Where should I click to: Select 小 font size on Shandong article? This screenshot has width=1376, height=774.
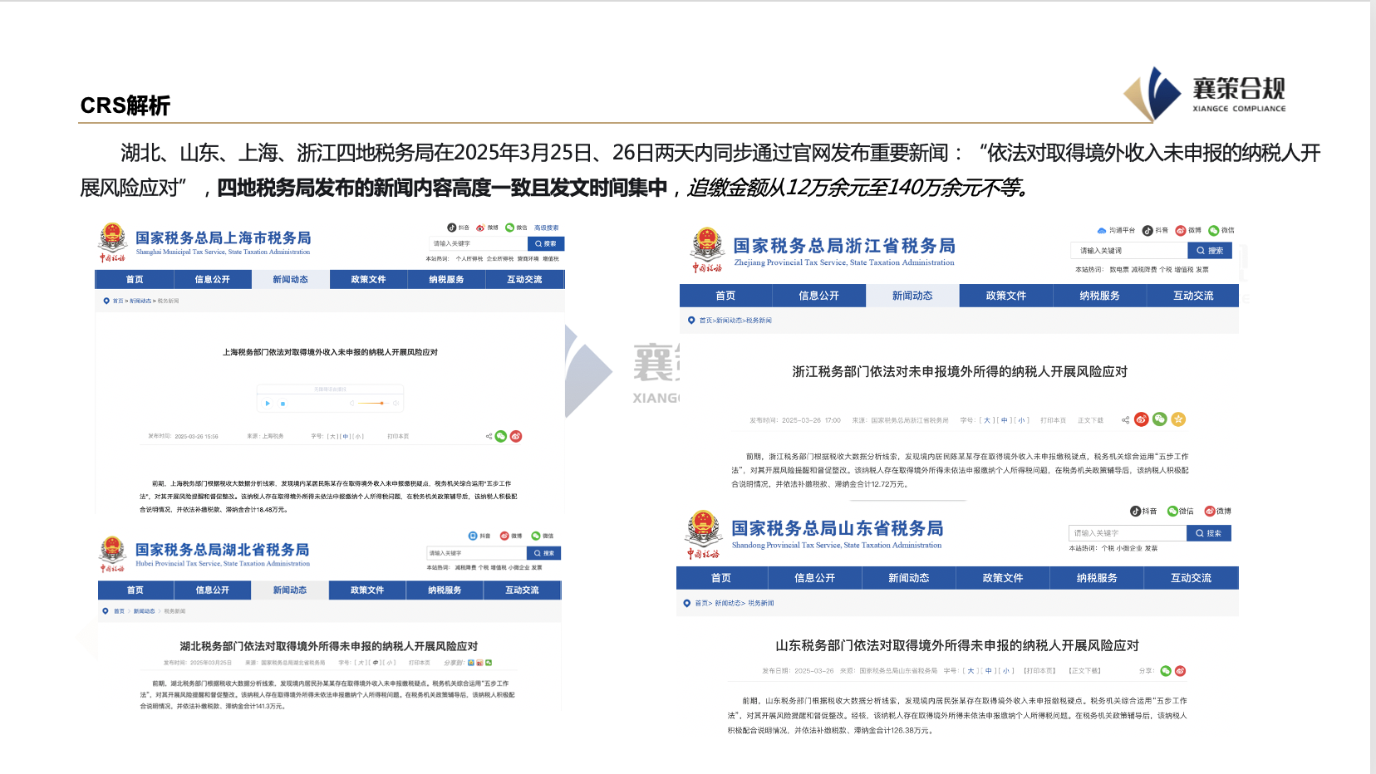pyautogui.click(x=1005, y=671)
